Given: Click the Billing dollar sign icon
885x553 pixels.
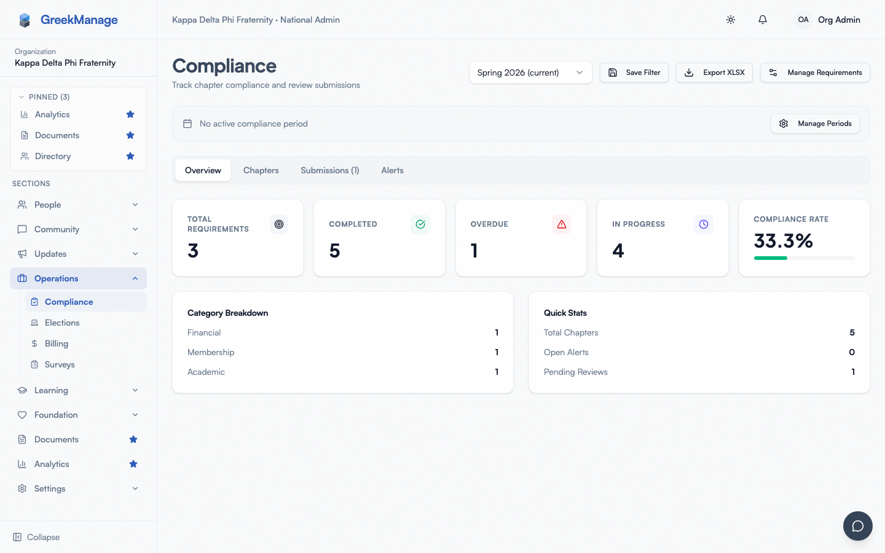Looking at the screenshot, I should (34, 343).
